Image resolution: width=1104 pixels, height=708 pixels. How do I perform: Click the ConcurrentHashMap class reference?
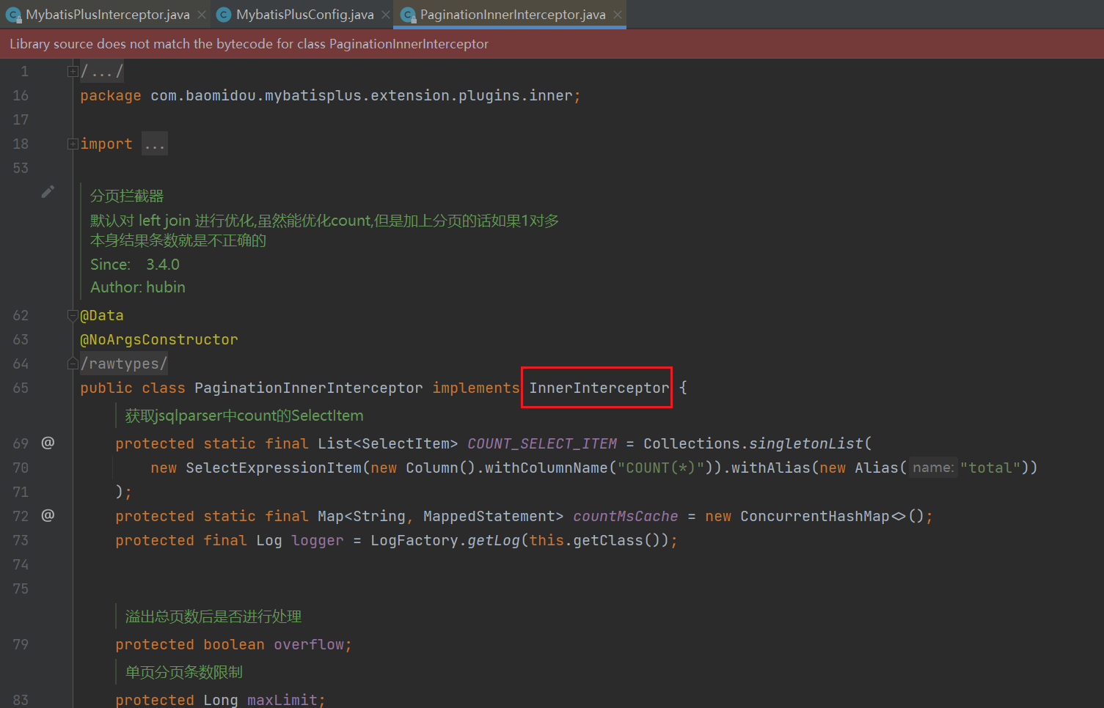pos(814,516)
